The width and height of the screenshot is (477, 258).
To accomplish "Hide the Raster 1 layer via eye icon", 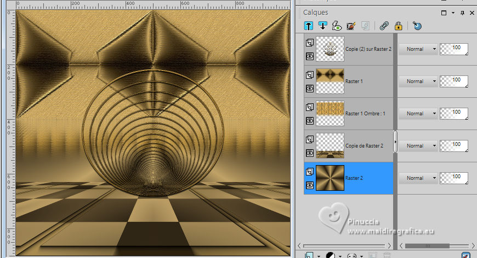I will pos(309,88).
